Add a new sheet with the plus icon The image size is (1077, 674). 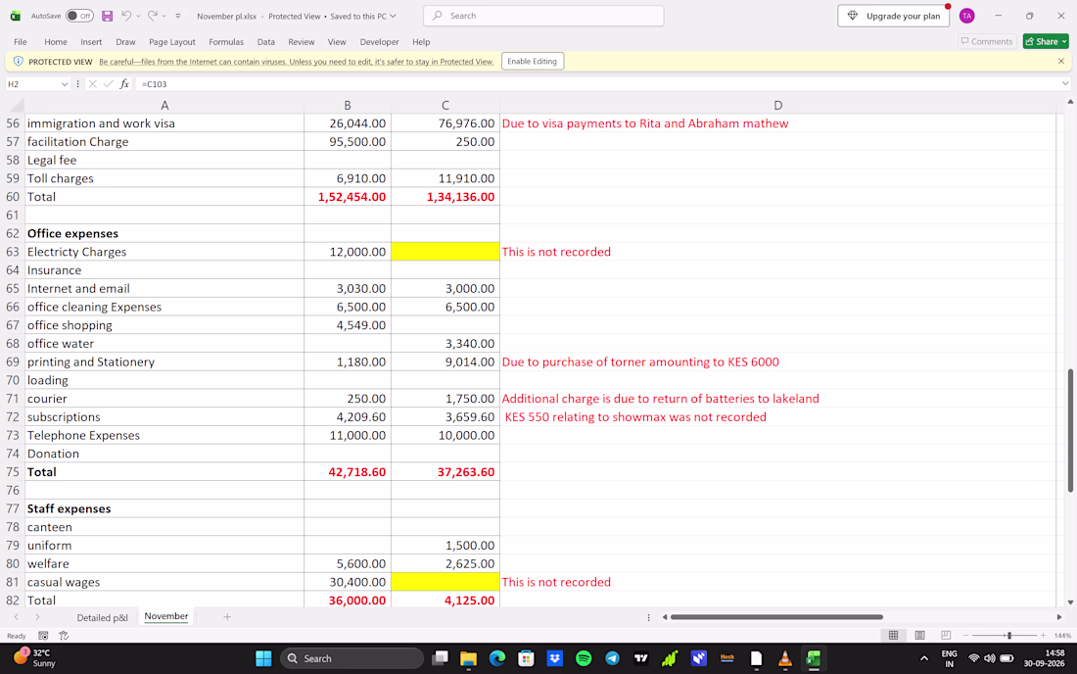pos(227,617)
